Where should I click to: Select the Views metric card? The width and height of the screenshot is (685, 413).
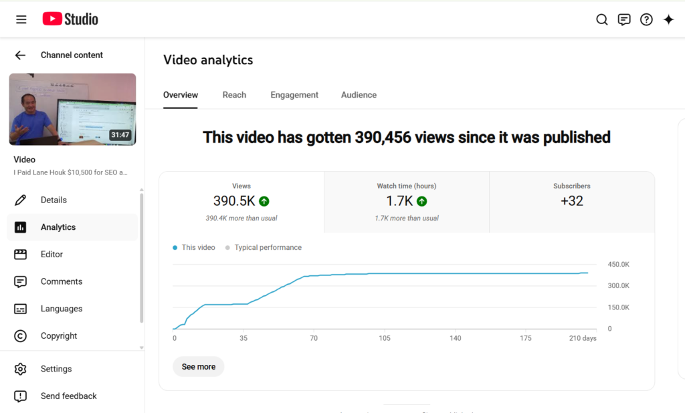(x=241, y=202)
